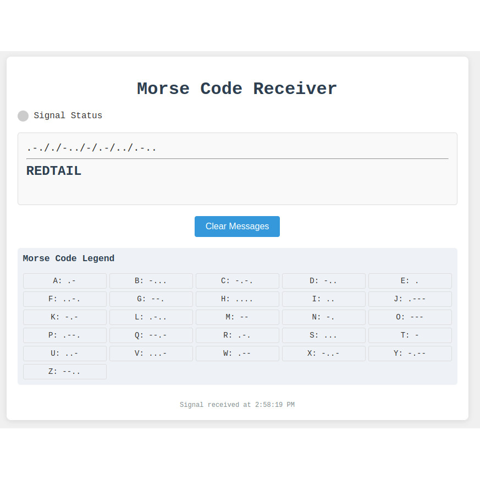Click the legend cell for letter T
Viewport: 480px width, 480px height.
410,335
